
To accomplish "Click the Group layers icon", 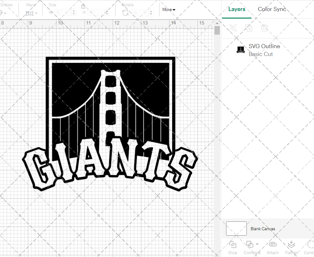I will [233, 28].
